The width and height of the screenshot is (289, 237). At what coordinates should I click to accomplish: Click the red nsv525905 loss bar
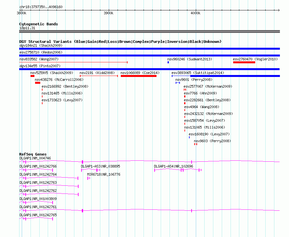click(32, 76)
